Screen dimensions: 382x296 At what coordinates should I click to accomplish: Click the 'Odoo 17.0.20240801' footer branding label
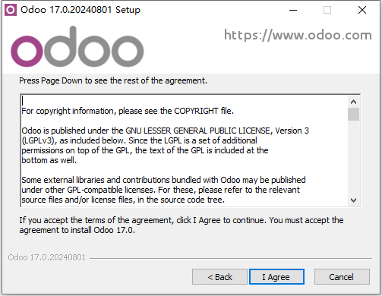[x=47, y=257]
